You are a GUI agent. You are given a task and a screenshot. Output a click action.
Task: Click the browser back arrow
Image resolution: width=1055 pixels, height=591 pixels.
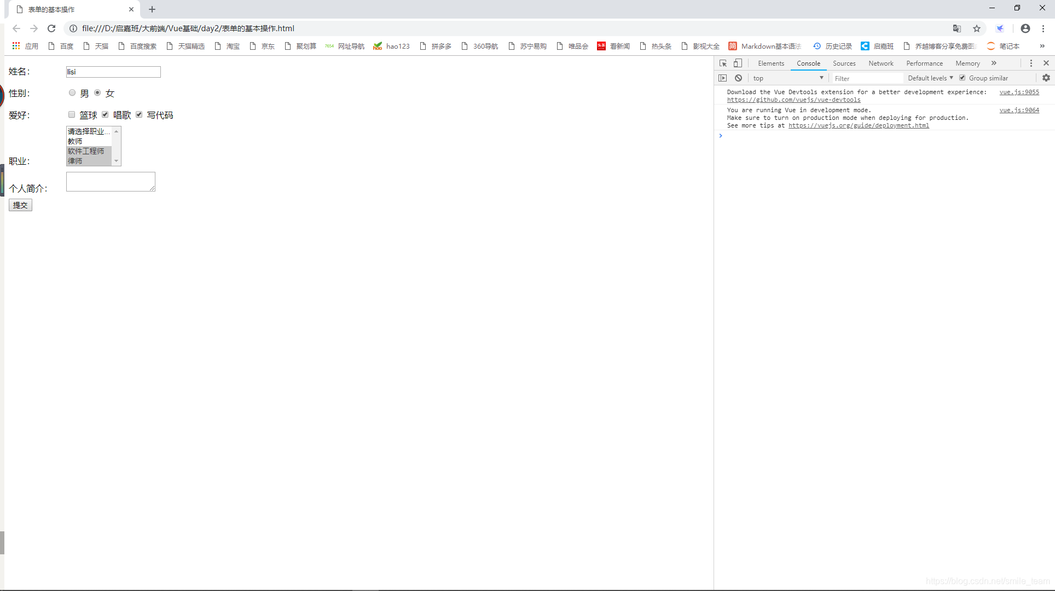click(x=16, y=28)
